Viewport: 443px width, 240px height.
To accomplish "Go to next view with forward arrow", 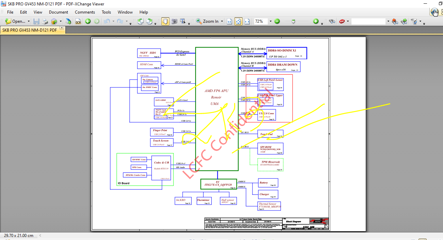I will point(97,21).
